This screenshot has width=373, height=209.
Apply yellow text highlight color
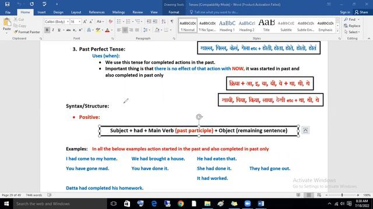pos(98,30)
